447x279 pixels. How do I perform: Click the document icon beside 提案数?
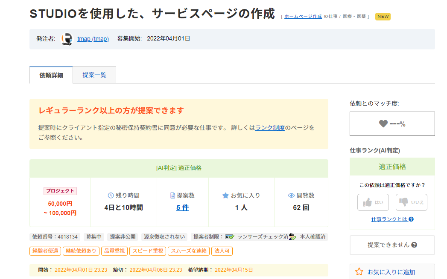point(172,196)
